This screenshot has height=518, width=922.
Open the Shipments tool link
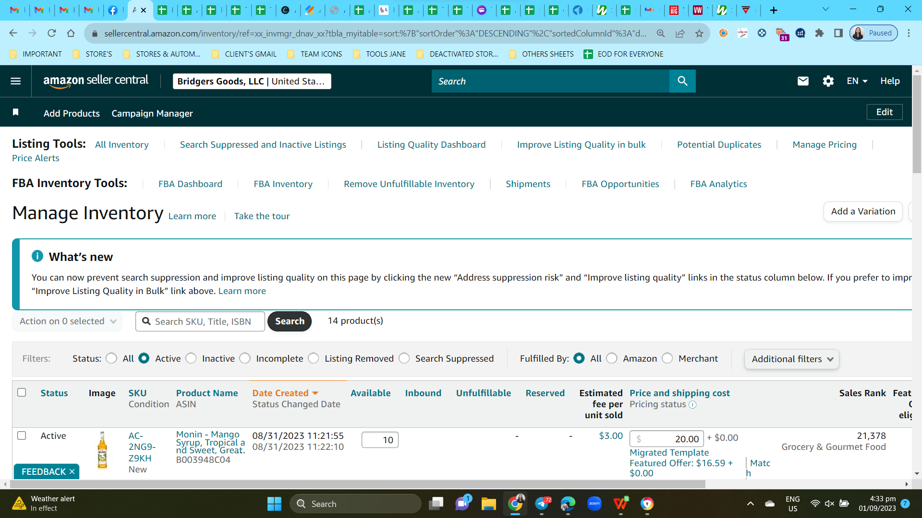528,184
